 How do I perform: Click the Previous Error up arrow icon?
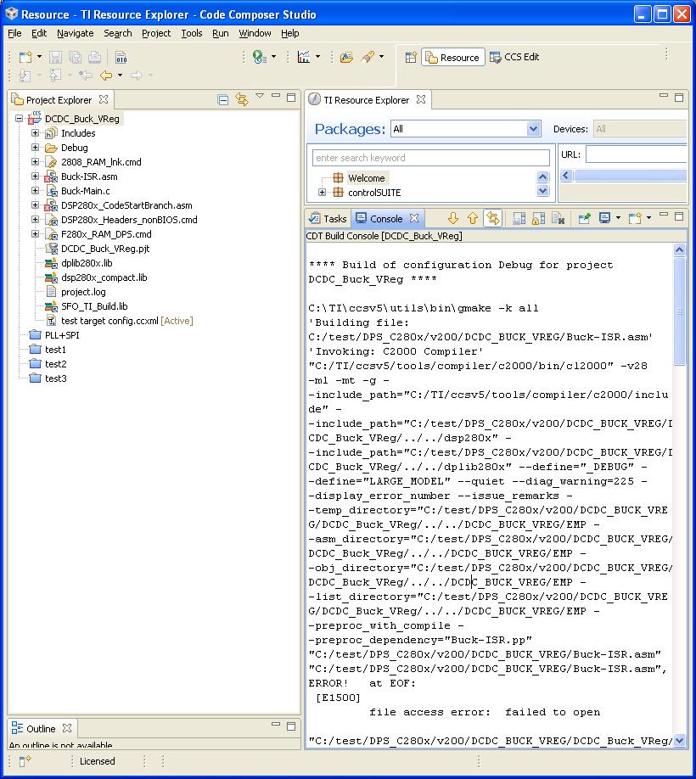(x=473, y=218)
